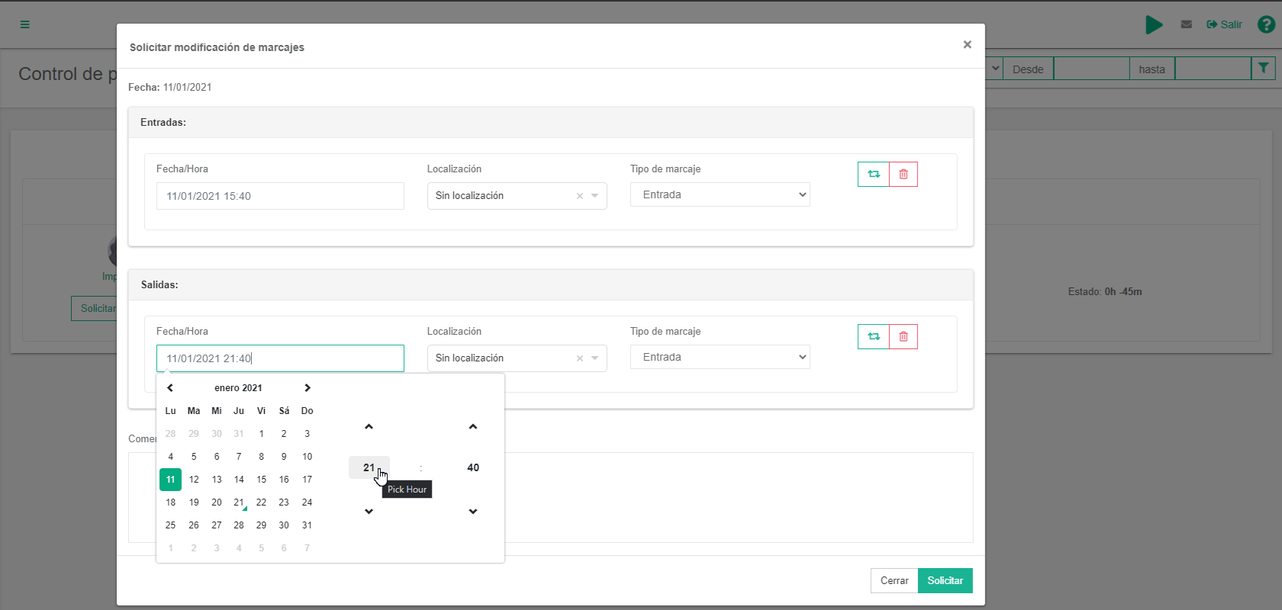Expand Localización dropdown in Entradas row
This screenshot has width=1282, height=610.
click(x=595, y=196)
